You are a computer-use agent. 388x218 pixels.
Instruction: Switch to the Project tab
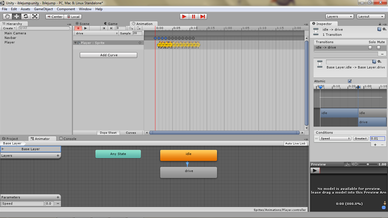click(10, 139)
